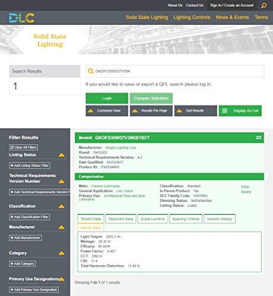The height and width of the screenshot is (296, 273).
Task: Click the plus icon on Add Category
Action: pyautogui.click(x=12, y=264)
